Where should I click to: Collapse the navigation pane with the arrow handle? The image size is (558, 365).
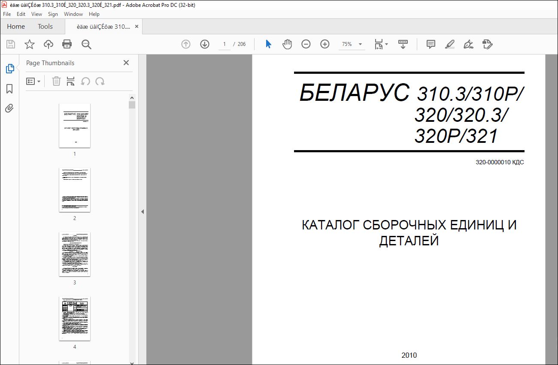(143, 211)
